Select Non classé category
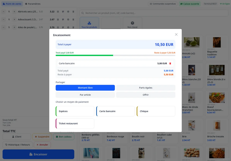This screenshot has width=231, height=161. (x=132, y=23)
